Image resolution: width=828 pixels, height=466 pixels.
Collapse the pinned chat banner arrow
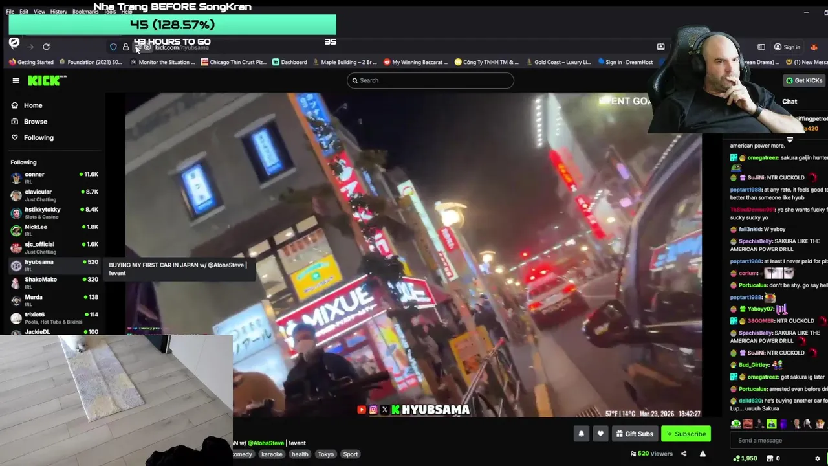point(789,139)
